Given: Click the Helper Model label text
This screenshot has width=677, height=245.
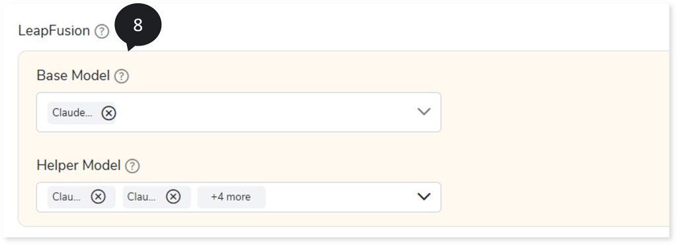Looking at the screenshot, I should (x=79, y=165).
